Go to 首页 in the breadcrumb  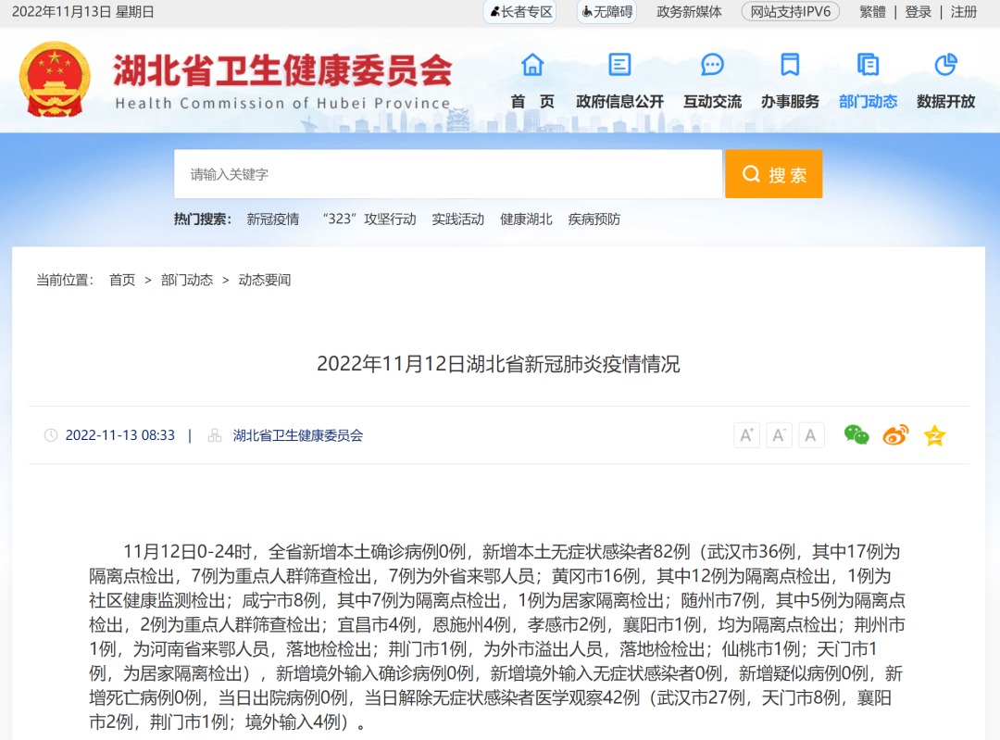click(x=122, y=280)
